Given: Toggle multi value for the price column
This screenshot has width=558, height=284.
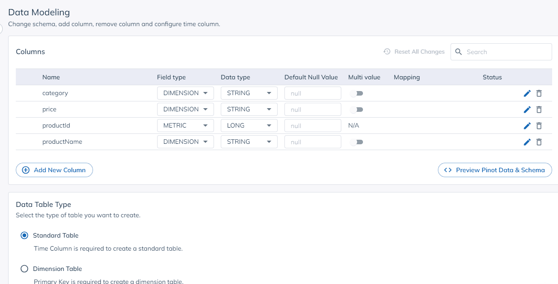Looking at the screenshot, I should [x=356, y=109].
